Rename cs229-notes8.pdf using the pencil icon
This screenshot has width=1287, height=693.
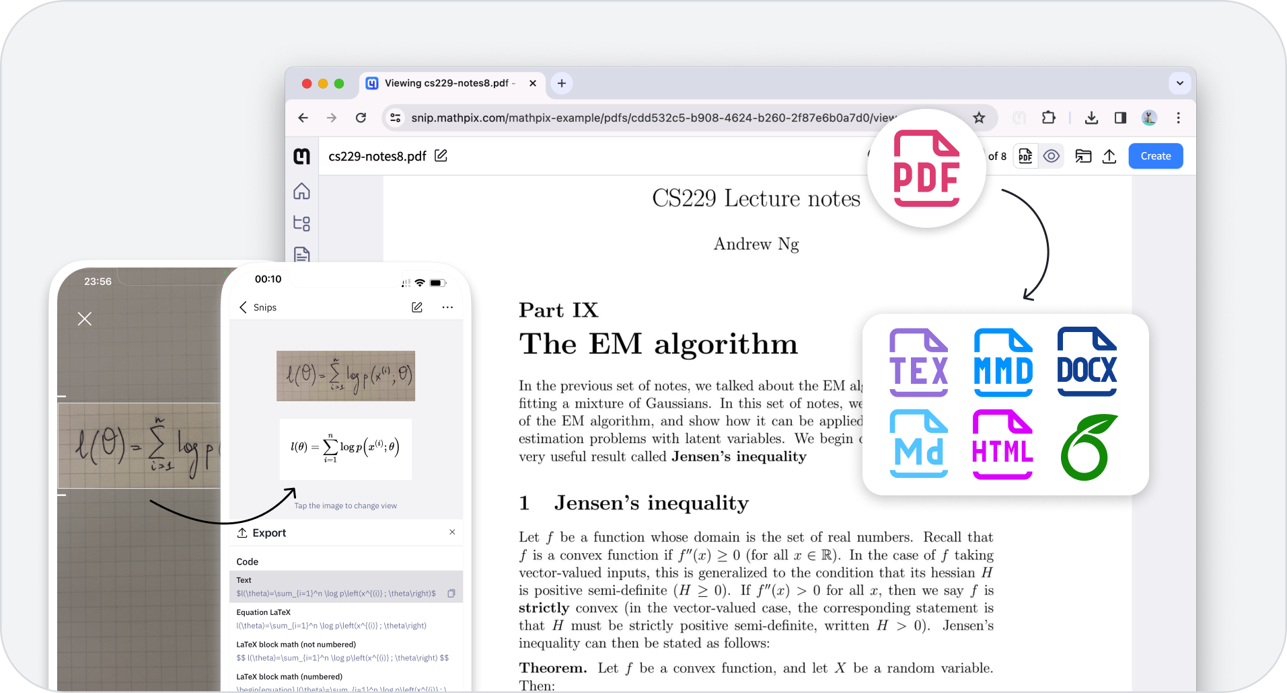(x=441, y=155)
